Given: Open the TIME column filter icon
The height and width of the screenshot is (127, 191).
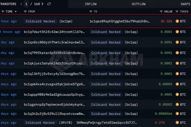Looking at the screenshot, I should pos(3,11).
